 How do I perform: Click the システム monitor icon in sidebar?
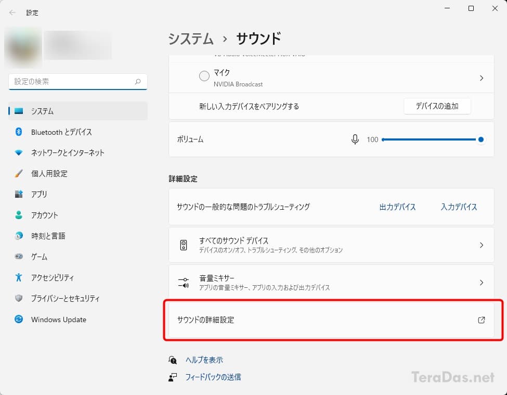click(19, 111)
